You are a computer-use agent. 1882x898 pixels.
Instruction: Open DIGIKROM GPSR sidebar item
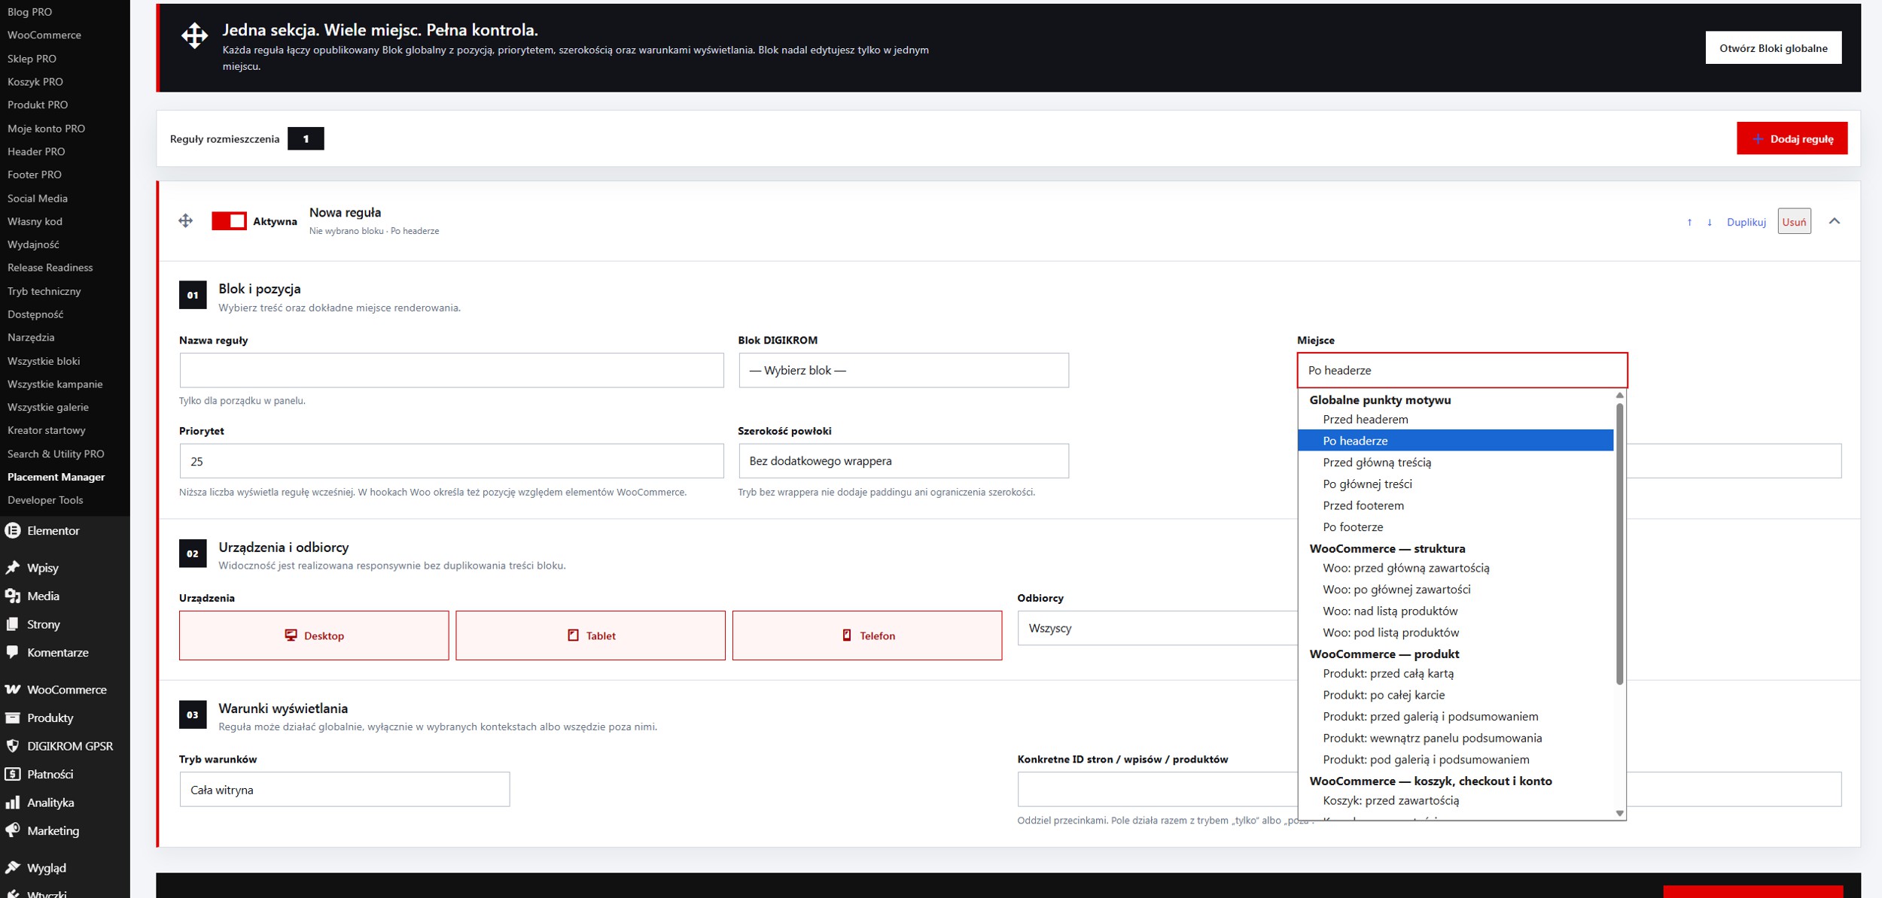point(69,746)
